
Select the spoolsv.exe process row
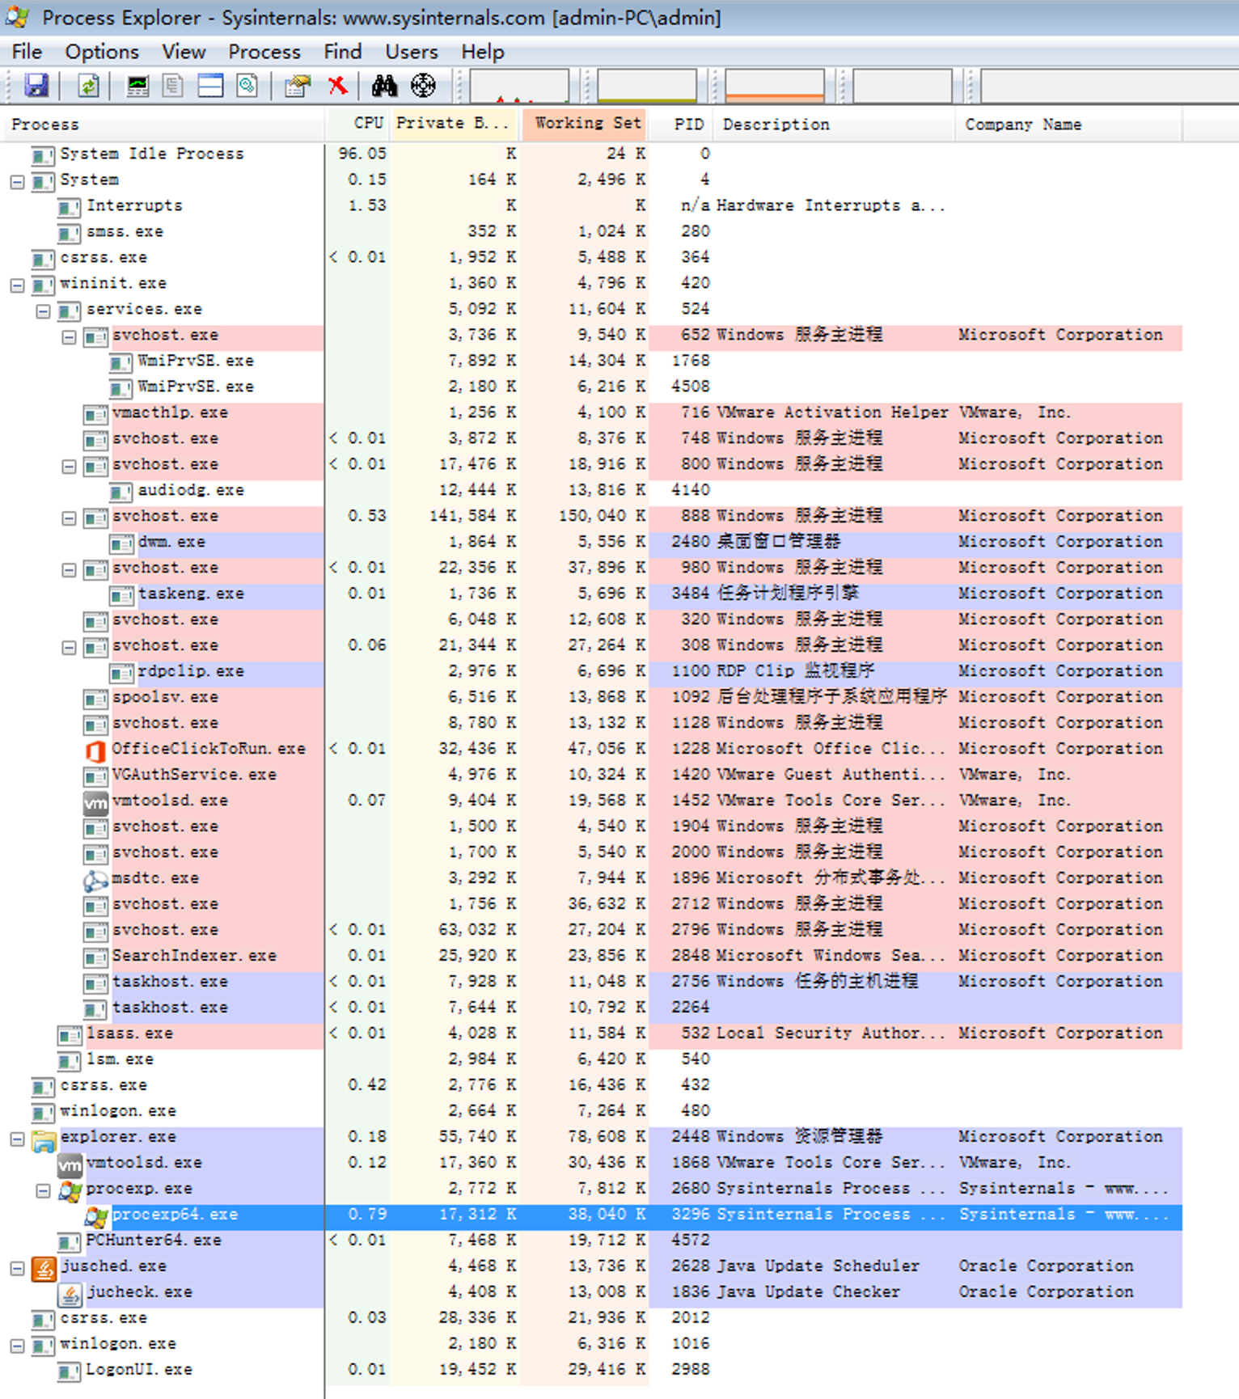(x=592, y=697)
